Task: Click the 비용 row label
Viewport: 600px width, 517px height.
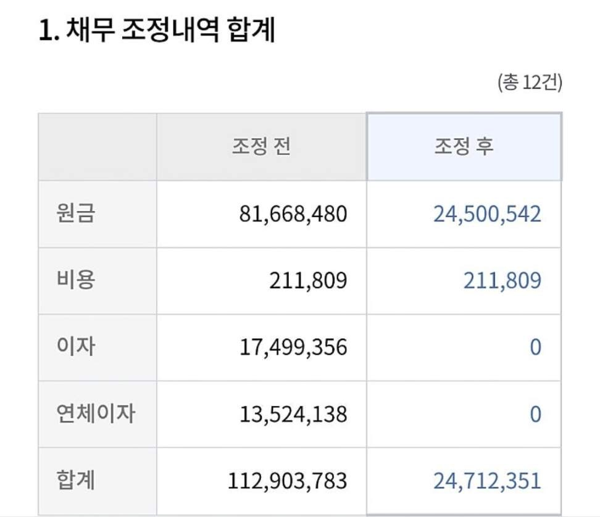Action: 75,279
